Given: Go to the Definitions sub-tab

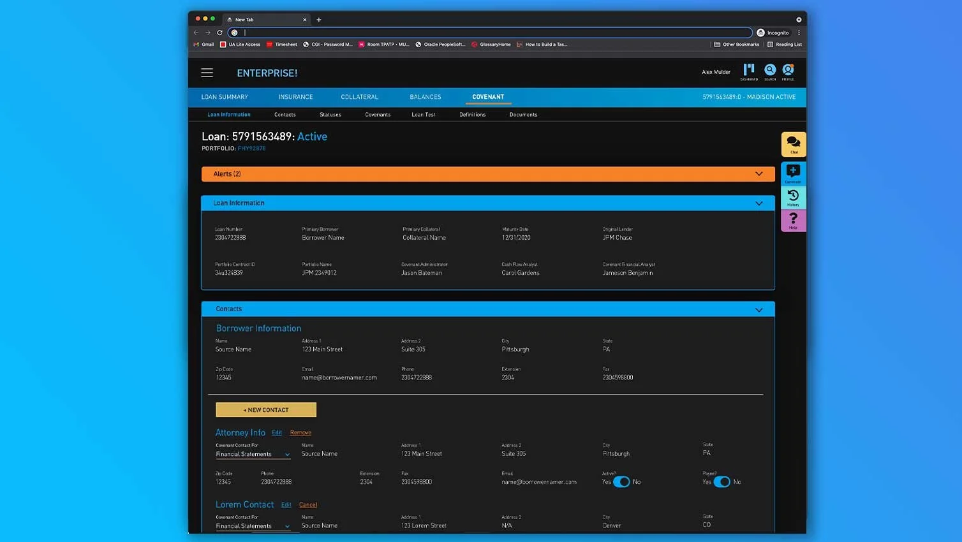Looking at the screenshot, I should 473,115.
